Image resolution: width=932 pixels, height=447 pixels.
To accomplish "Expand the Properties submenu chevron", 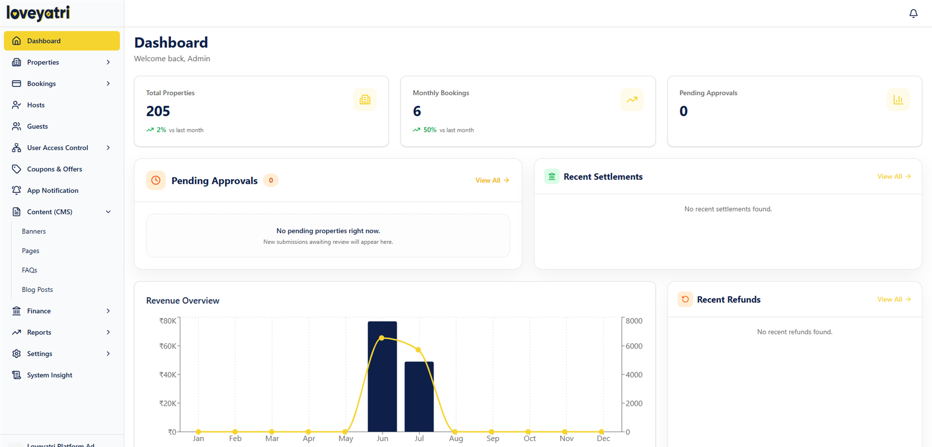I will [x=108, y=62].
